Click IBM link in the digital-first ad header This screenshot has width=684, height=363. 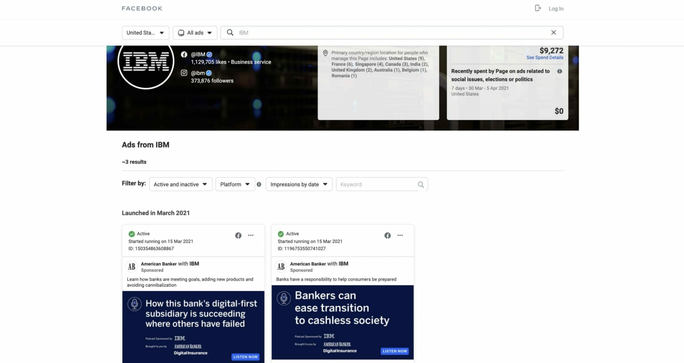pyautogui.click(x=194, y=264)
